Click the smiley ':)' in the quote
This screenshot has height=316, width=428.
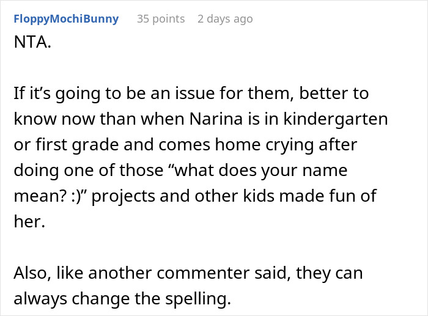pyautogui.click(x=76, y=196)
